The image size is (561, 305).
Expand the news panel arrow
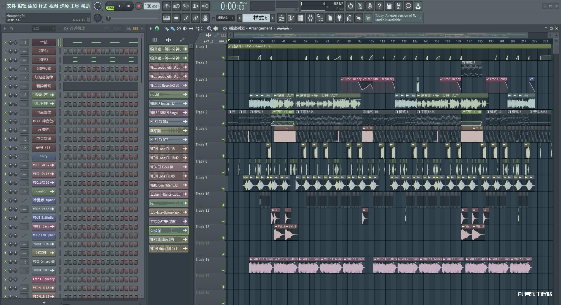tap(420, 18)
